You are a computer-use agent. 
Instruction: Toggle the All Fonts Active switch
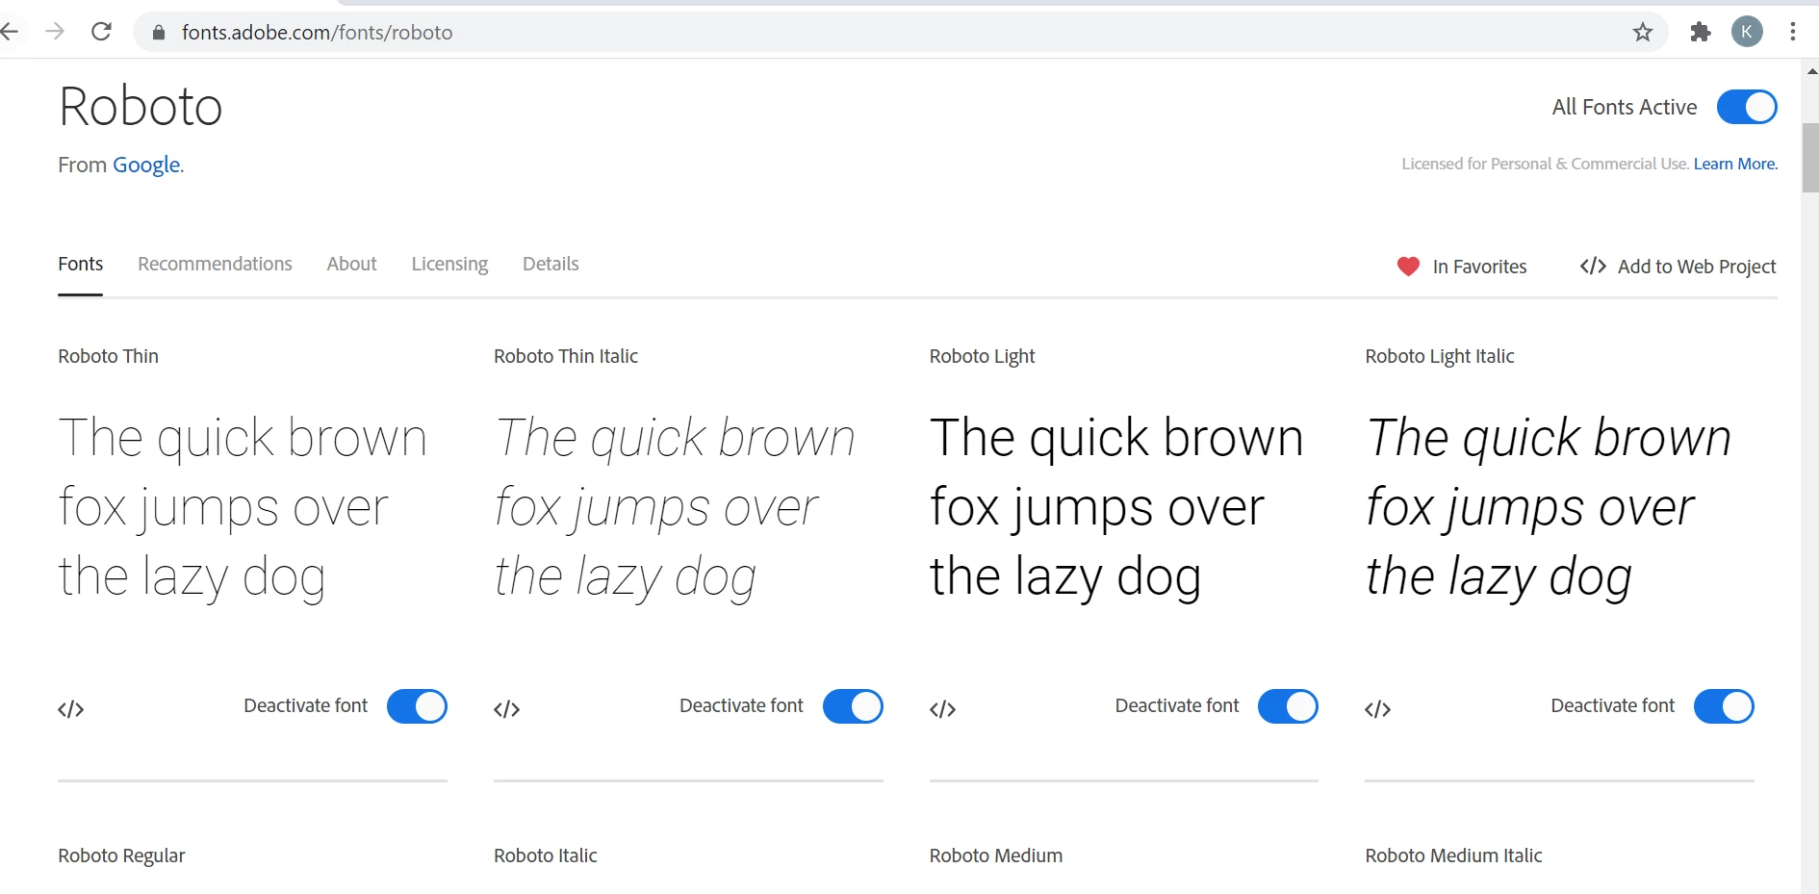(x=1747, y=107)
